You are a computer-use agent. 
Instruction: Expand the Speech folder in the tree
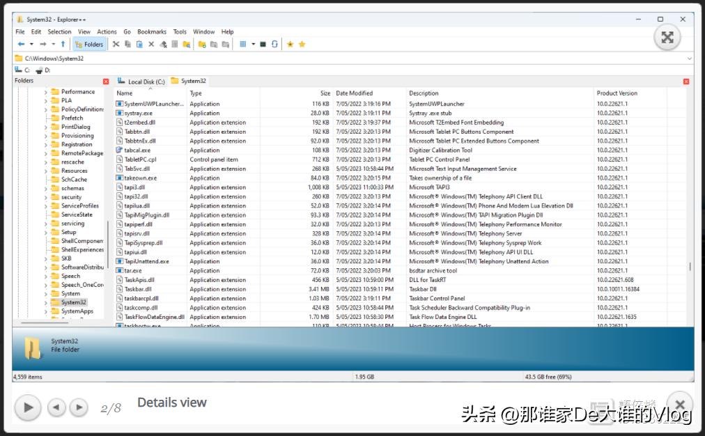46,276
